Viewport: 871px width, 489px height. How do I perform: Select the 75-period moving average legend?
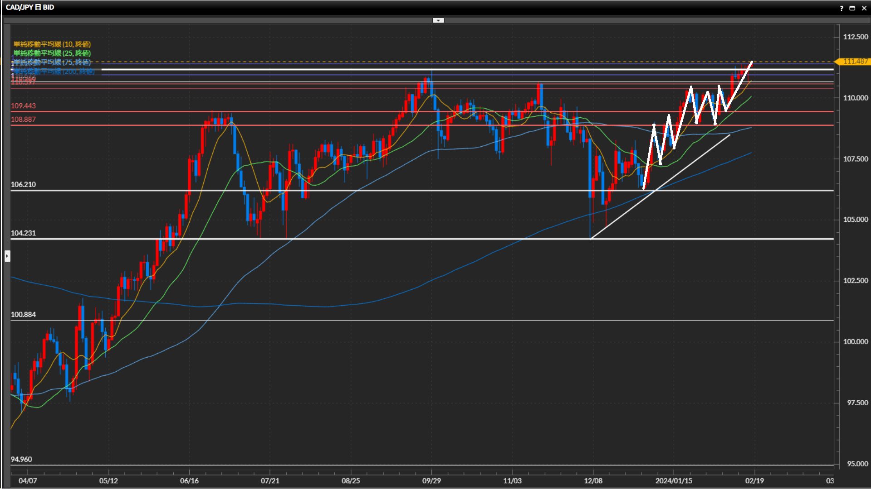52,62
